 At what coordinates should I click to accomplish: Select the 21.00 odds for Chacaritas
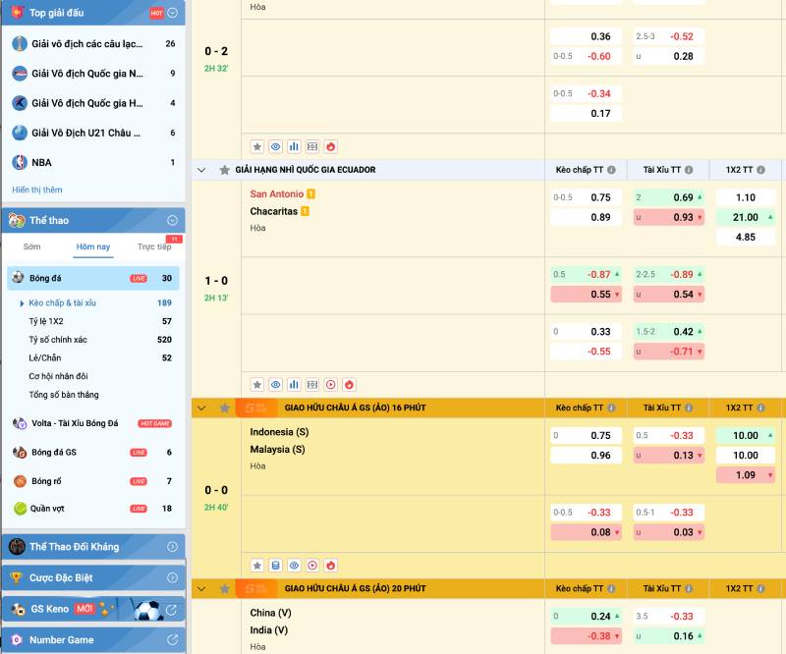[745, 216]
